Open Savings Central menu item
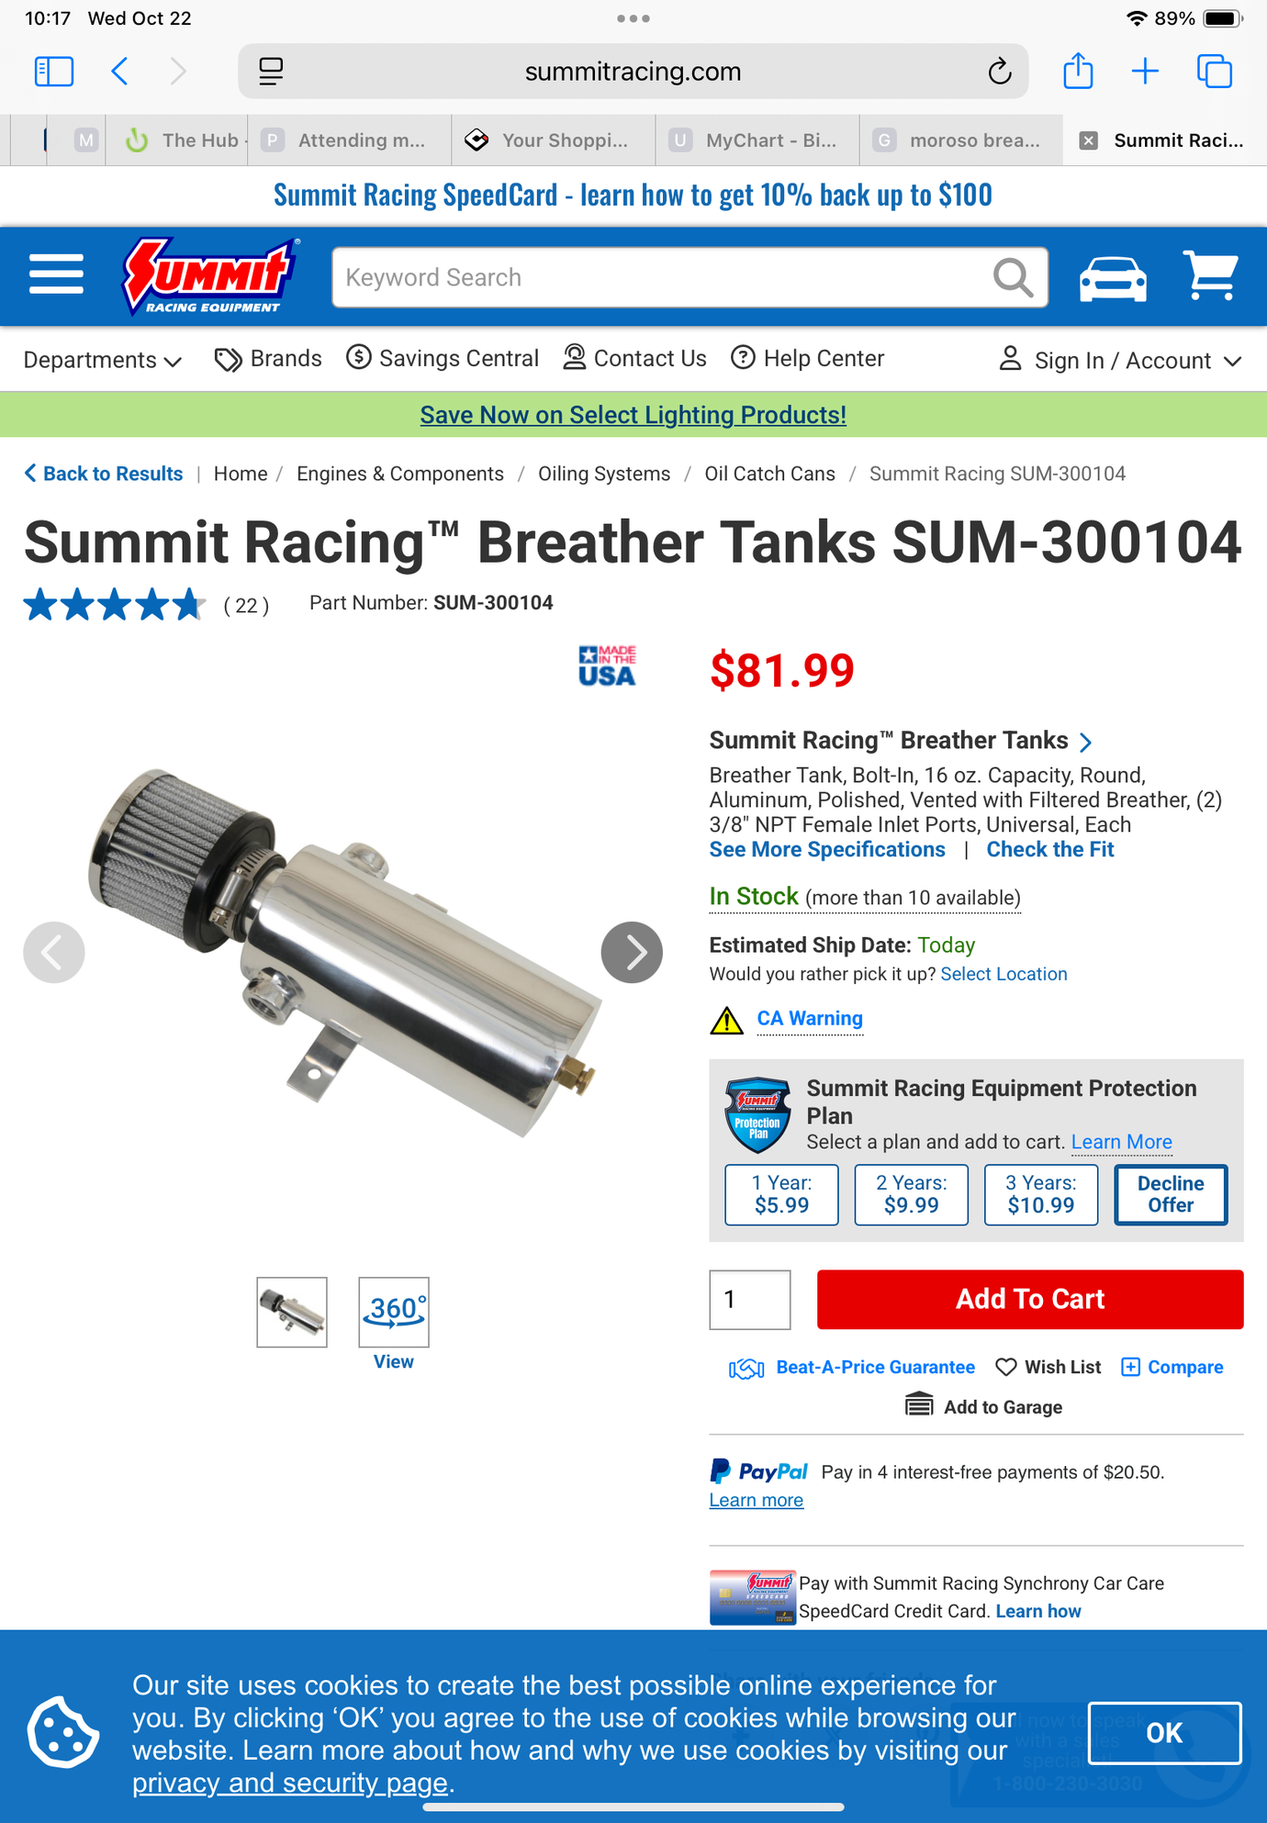Screen dimensions: 1267x1823 click(x=443, y=358)
